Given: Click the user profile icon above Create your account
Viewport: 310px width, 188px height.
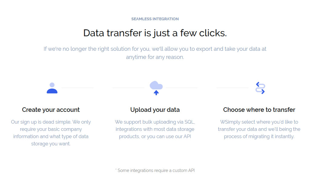Looking at the screenshot, I should click(52, 88).
